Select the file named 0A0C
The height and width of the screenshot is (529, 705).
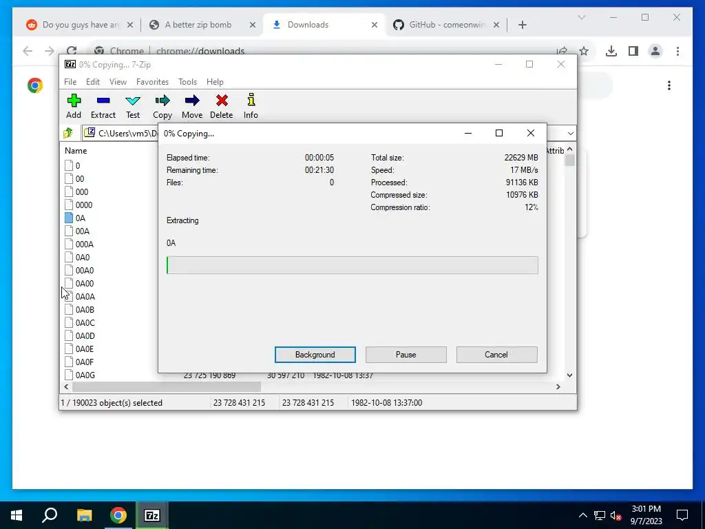(80, 322)
